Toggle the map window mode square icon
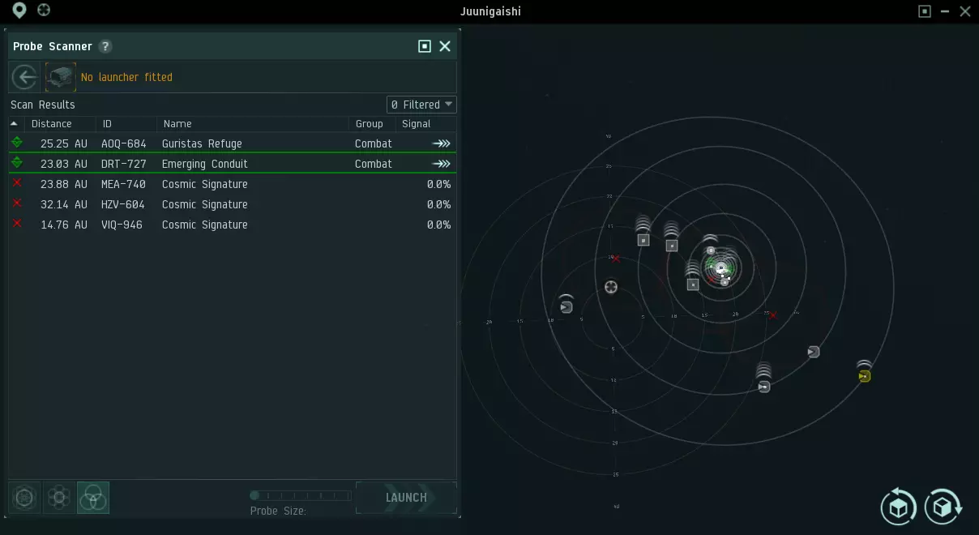The image size is (979, 535). click(x=925, y=11)
